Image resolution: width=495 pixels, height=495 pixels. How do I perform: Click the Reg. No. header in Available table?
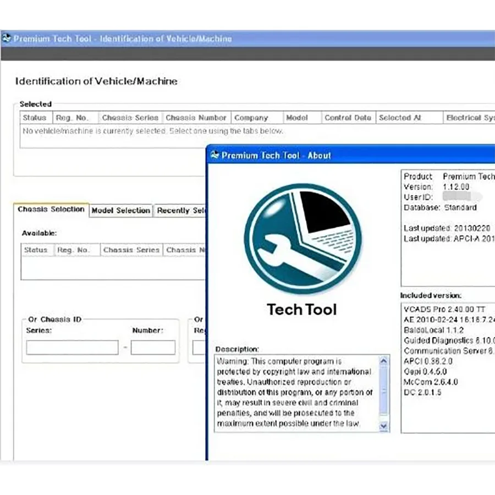point(78,250)
